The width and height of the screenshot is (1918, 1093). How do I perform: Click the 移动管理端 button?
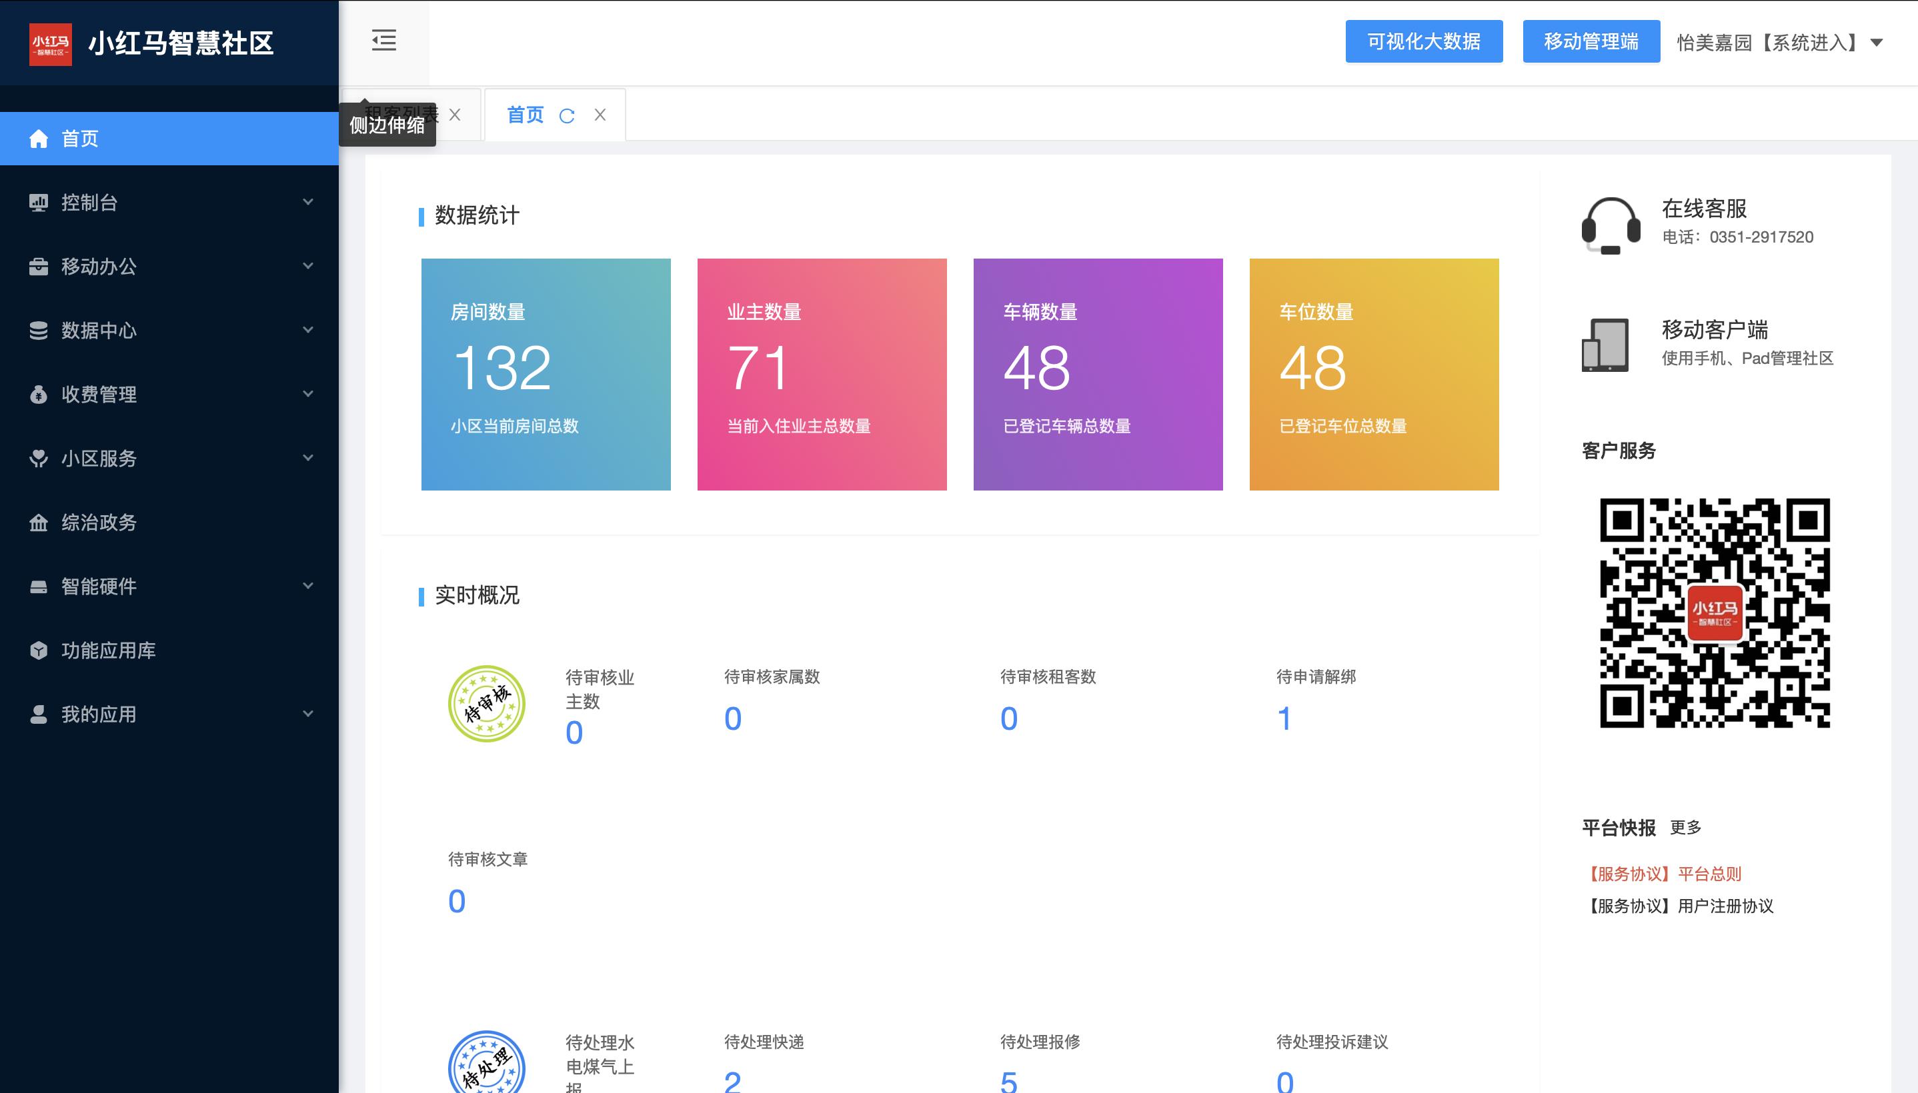coord(1591,41)
